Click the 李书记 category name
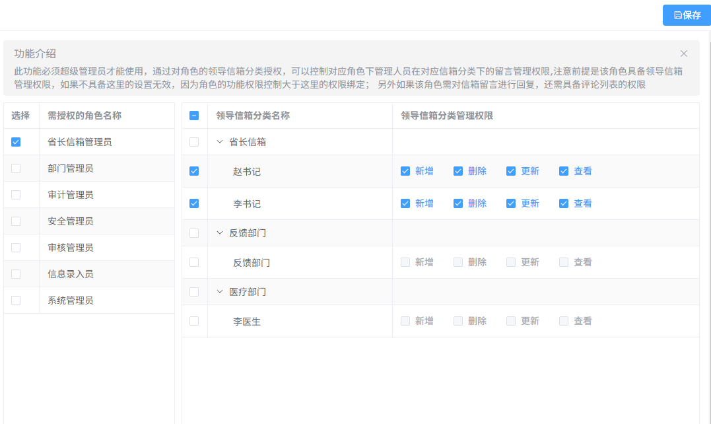Image resolution: width=711 pixels, height=424 pixels. tap(247, 204)
